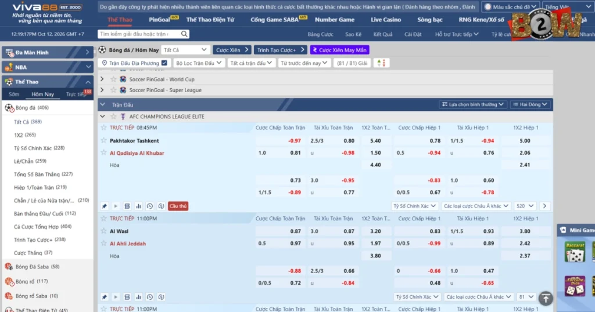
Task: Select Tỷ Số Chính Xác (228) in sidebar
Action: pos(39,148)
